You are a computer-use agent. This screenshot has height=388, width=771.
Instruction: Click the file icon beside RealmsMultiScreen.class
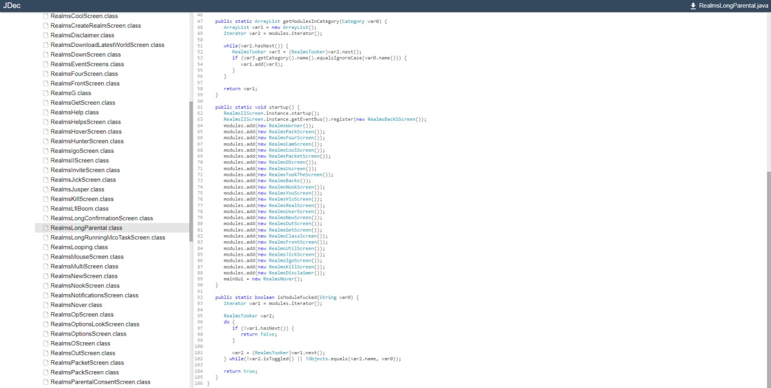tap(46, 266)
